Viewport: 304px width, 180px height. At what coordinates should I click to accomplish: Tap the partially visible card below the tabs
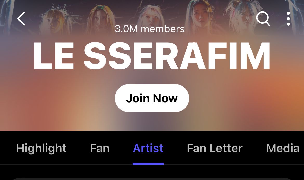[x=152, y=179]
